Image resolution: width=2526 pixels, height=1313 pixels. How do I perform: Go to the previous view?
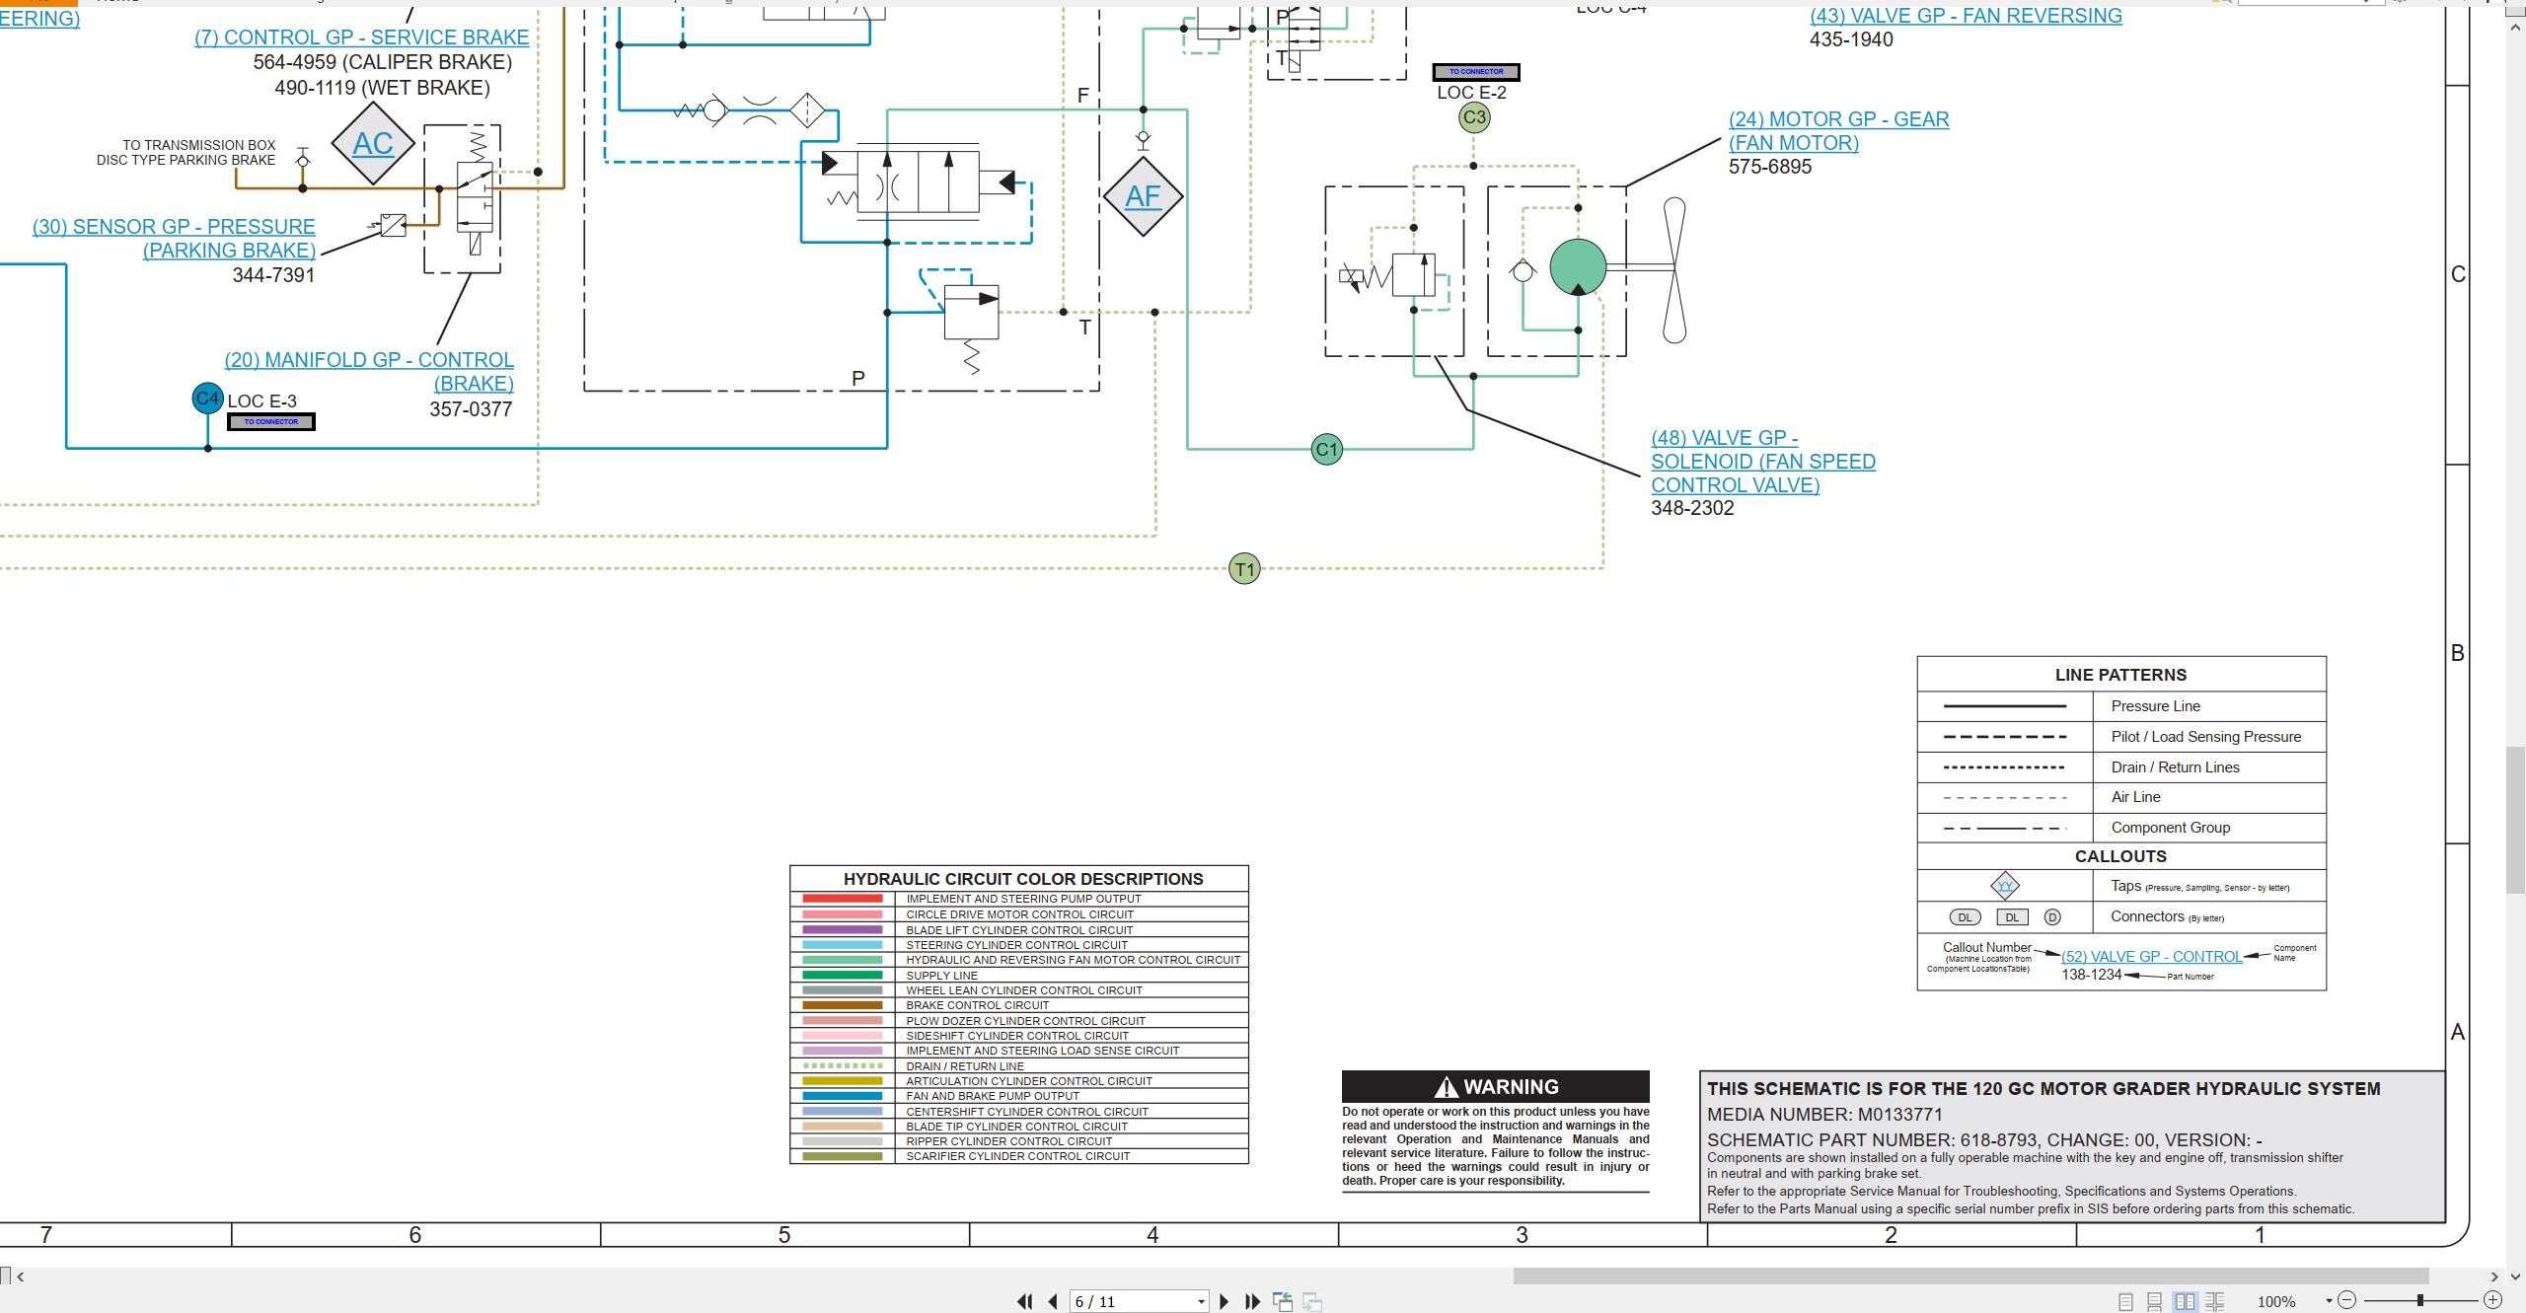tap(1283, 1301)
